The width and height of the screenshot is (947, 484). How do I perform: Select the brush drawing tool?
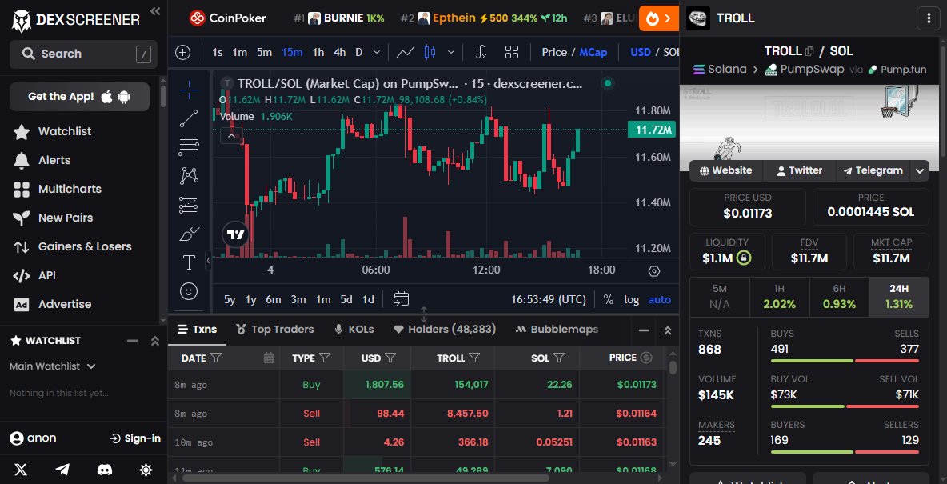coord(189,234)
